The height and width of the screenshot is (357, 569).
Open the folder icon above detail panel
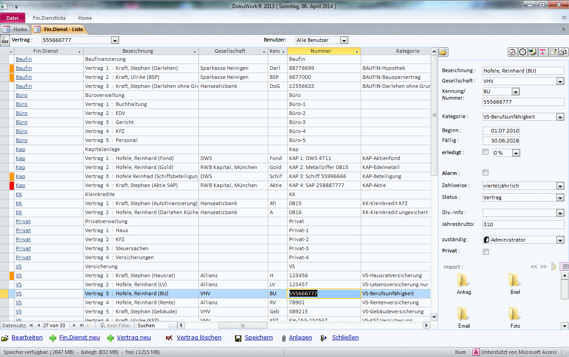click(x=443, y=52)
